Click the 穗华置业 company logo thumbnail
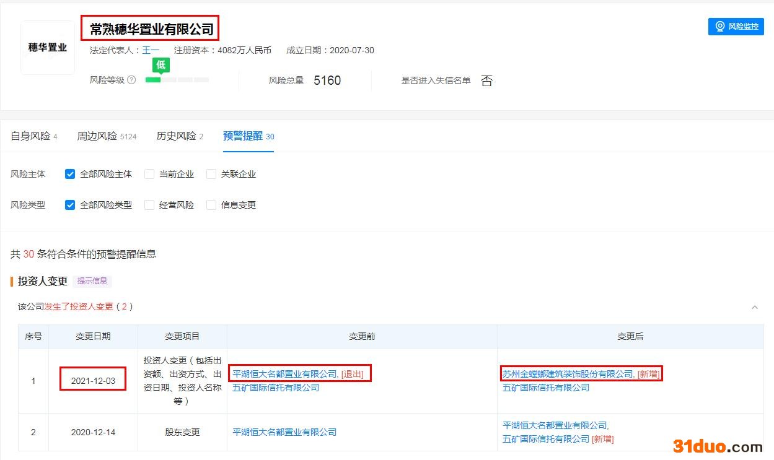The image size is (774, 460). [48, 48]
